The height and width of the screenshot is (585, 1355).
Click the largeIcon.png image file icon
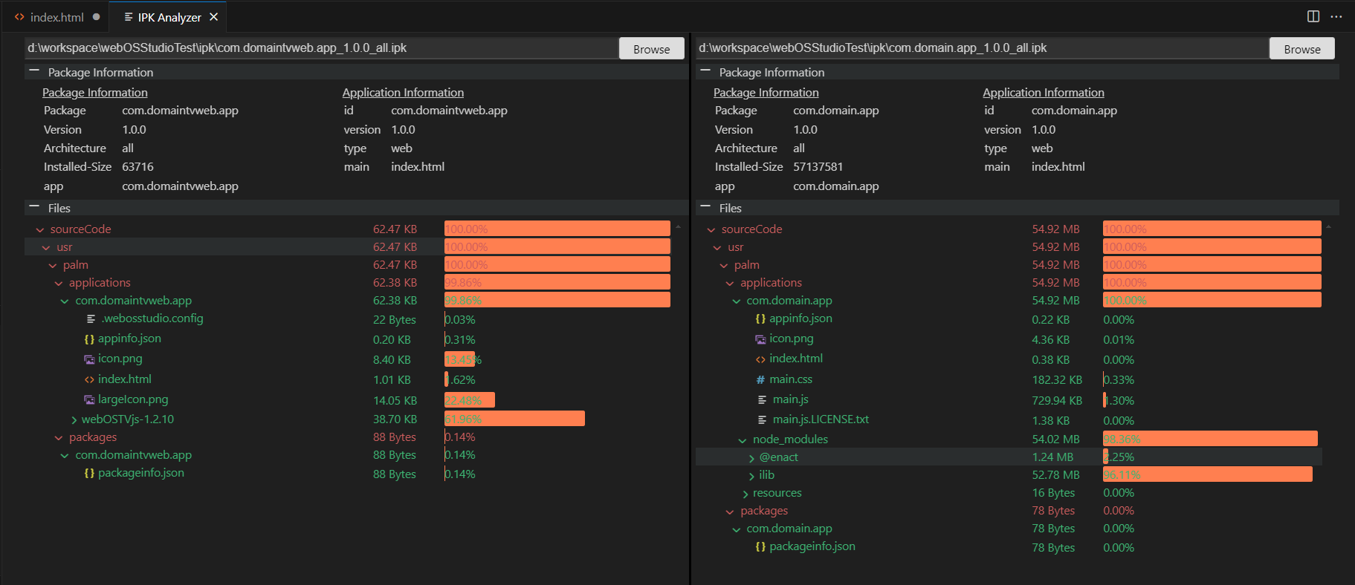point(89,400)
